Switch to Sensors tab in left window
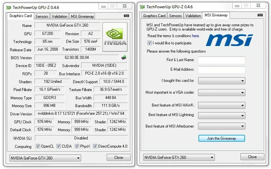This screenshot has width=271, height=169. click(x=42, y=16)
